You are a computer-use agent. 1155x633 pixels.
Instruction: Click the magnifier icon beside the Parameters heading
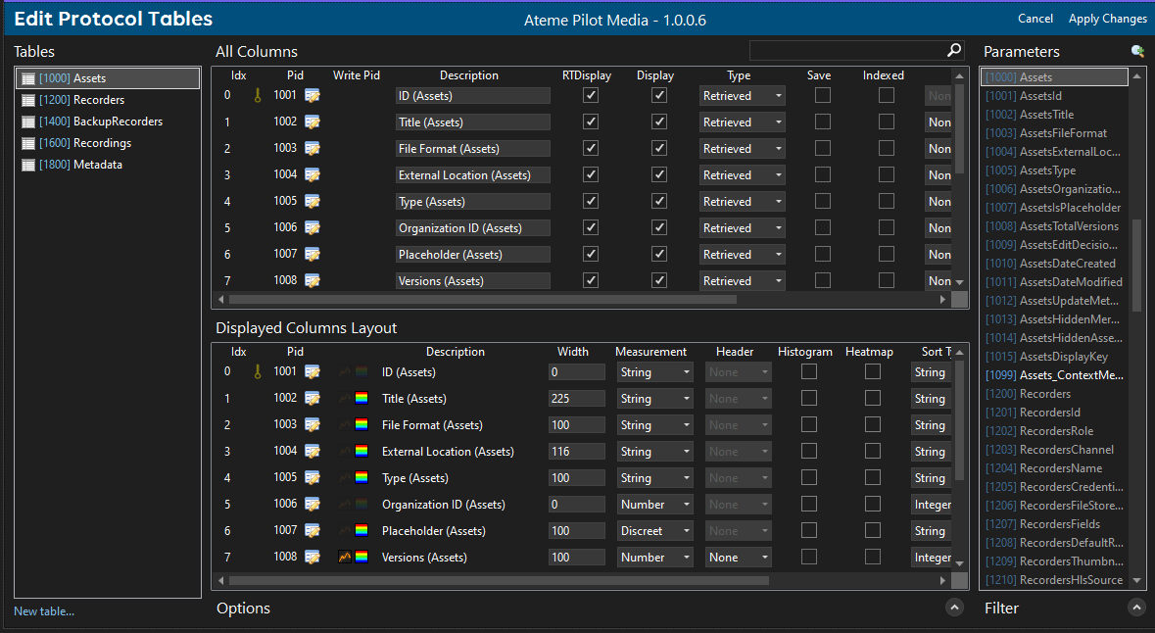(1137, 51)
